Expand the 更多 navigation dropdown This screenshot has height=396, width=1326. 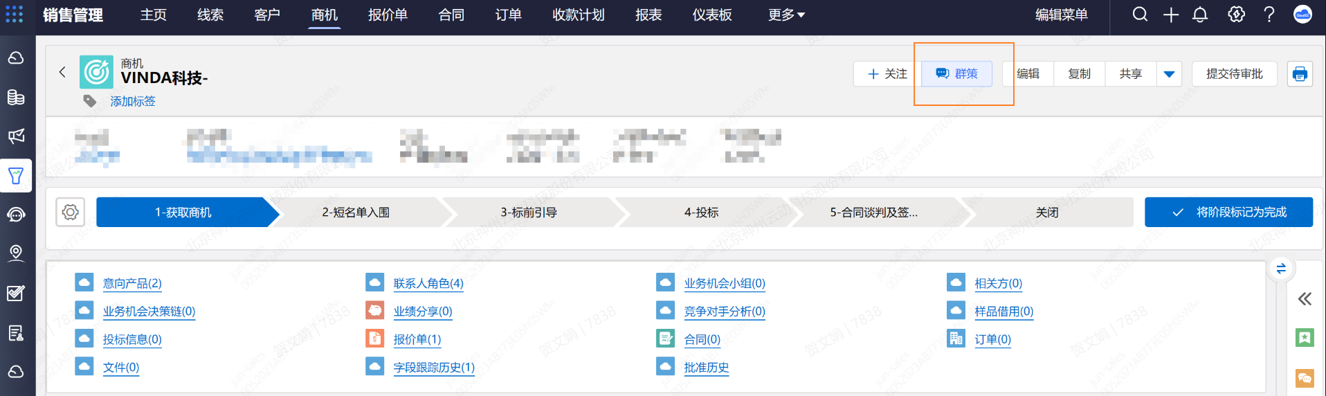786,15
